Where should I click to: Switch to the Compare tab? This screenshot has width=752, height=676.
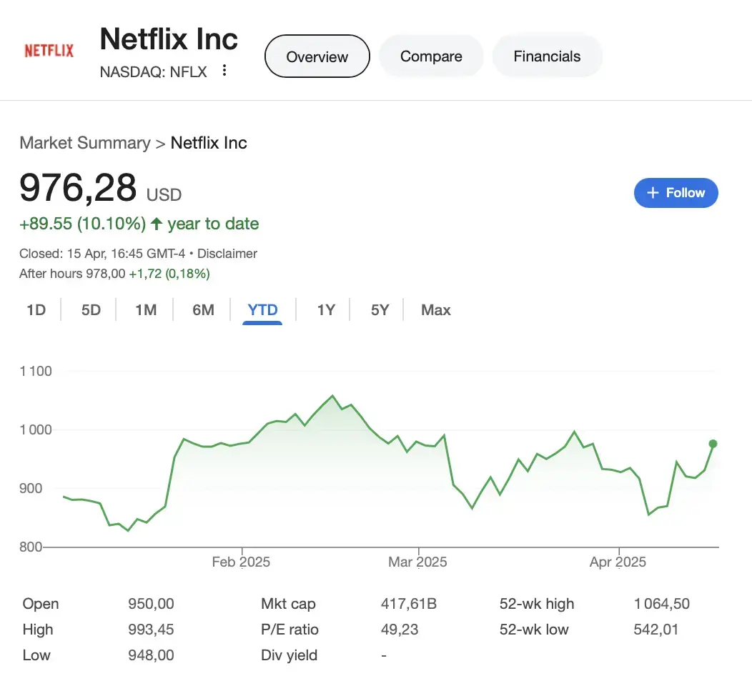[431, 56]
